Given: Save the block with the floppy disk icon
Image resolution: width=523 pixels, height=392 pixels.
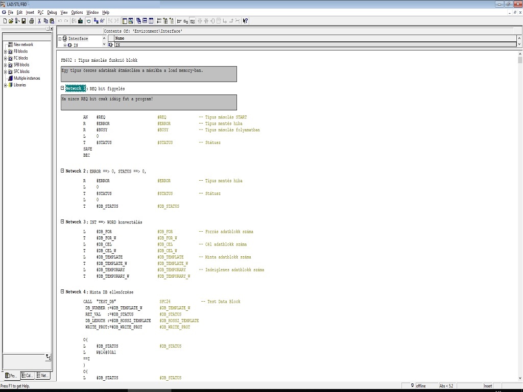Looking at the screenshot, I should (x=23, y=21).
